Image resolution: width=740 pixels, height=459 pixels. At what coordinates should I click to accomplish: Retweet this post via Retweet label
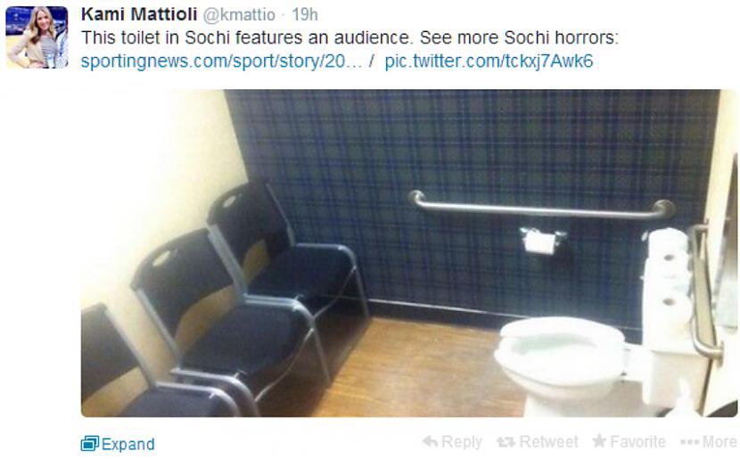(548, 441)
